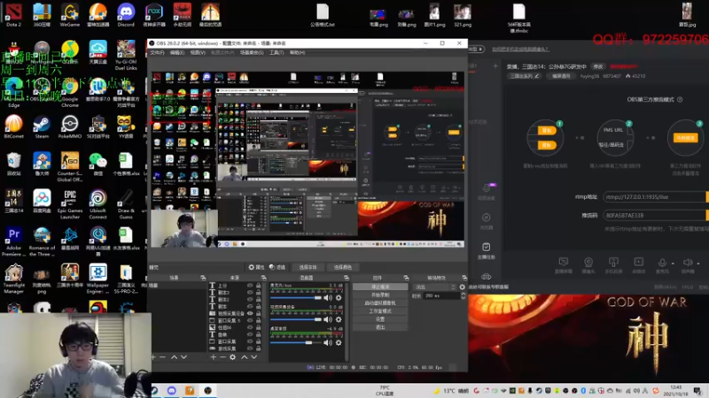Open PokeMMO desktop shortcut
709x398 pixels.
coord(70,126)
